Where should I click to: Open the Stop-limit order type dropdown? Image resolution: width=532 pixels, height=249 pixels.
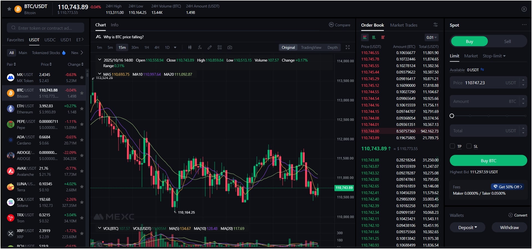[x=494, y=56]
